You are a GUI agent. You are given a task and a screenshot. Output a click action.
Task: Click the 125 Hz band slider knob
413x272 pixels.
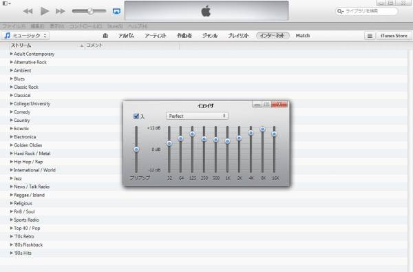[x=192, y=134]
